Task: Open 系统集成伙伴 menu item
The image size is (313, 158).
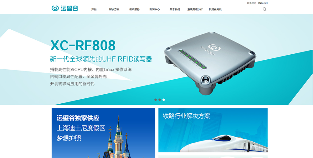Action: [x=195, y=9]
